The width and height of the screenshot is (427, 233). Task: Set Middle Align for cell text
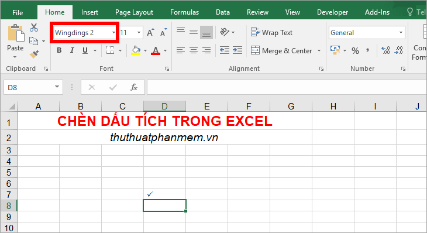(x=194, y=32)
